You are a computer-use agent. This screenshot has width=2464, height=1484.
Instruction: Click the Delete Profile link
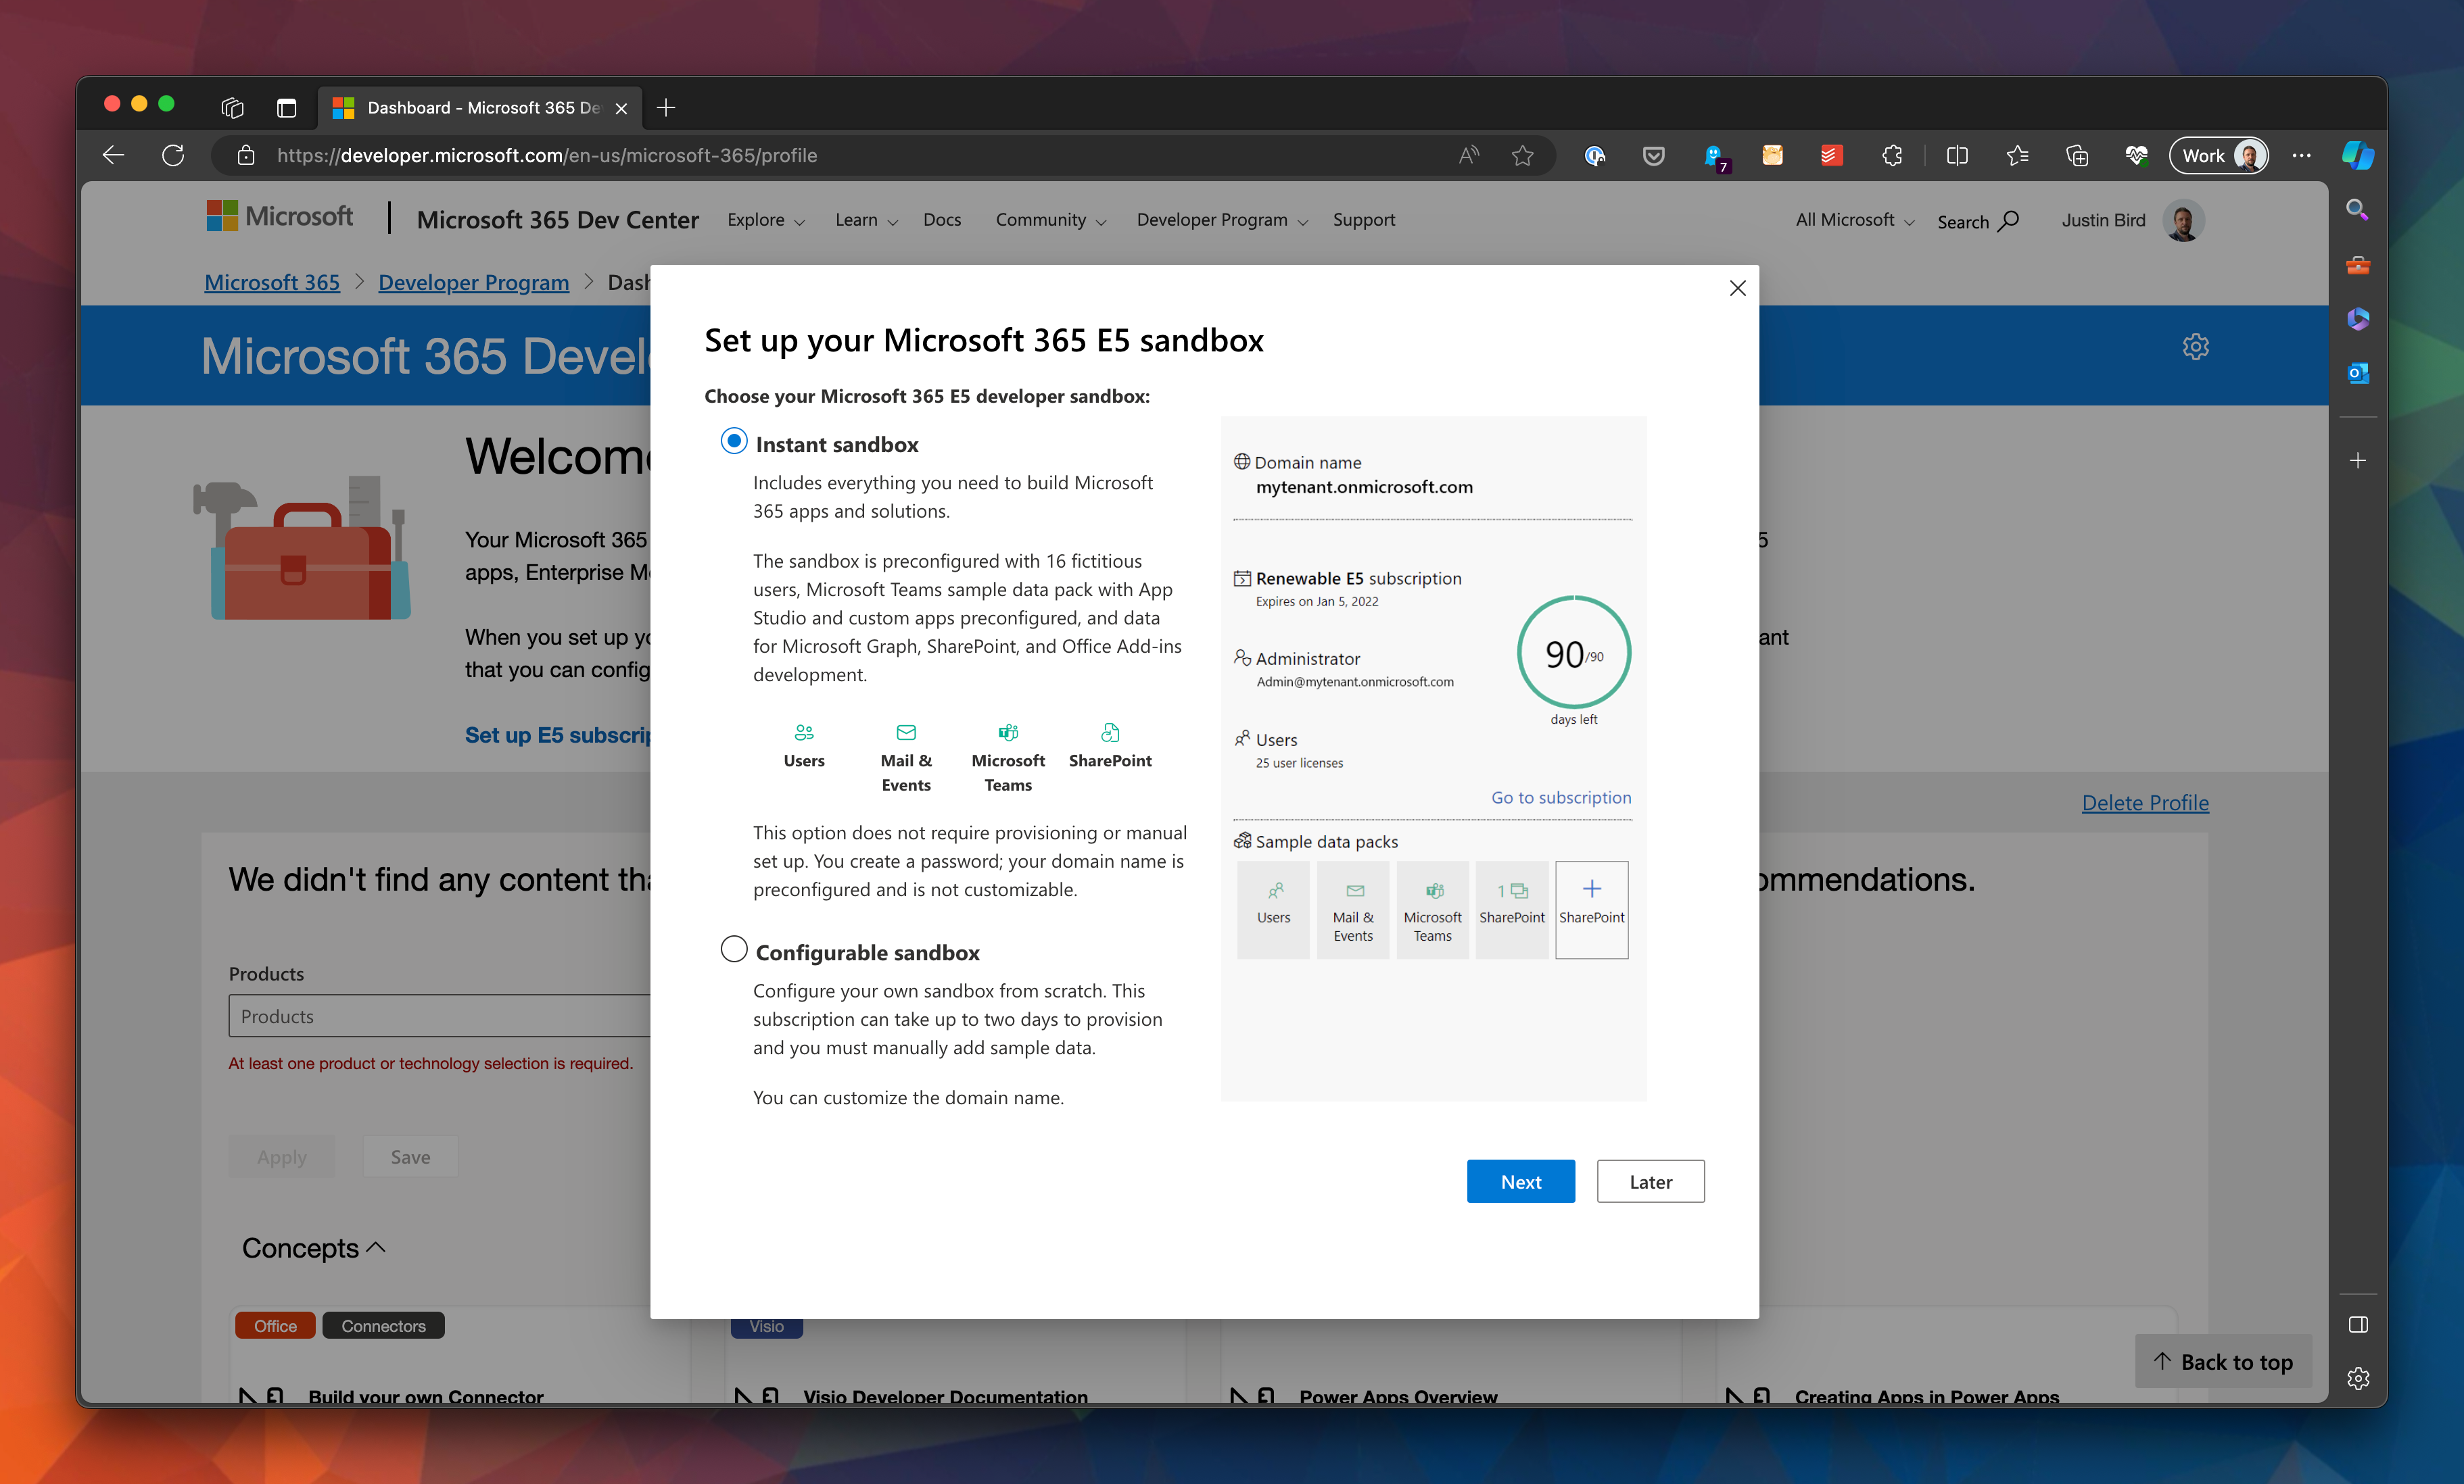[x=2145, y=802]
